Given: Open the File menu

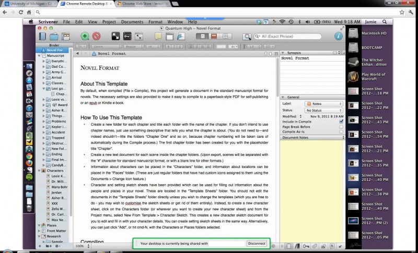Looking at the screenshot, I should (66, 22).
